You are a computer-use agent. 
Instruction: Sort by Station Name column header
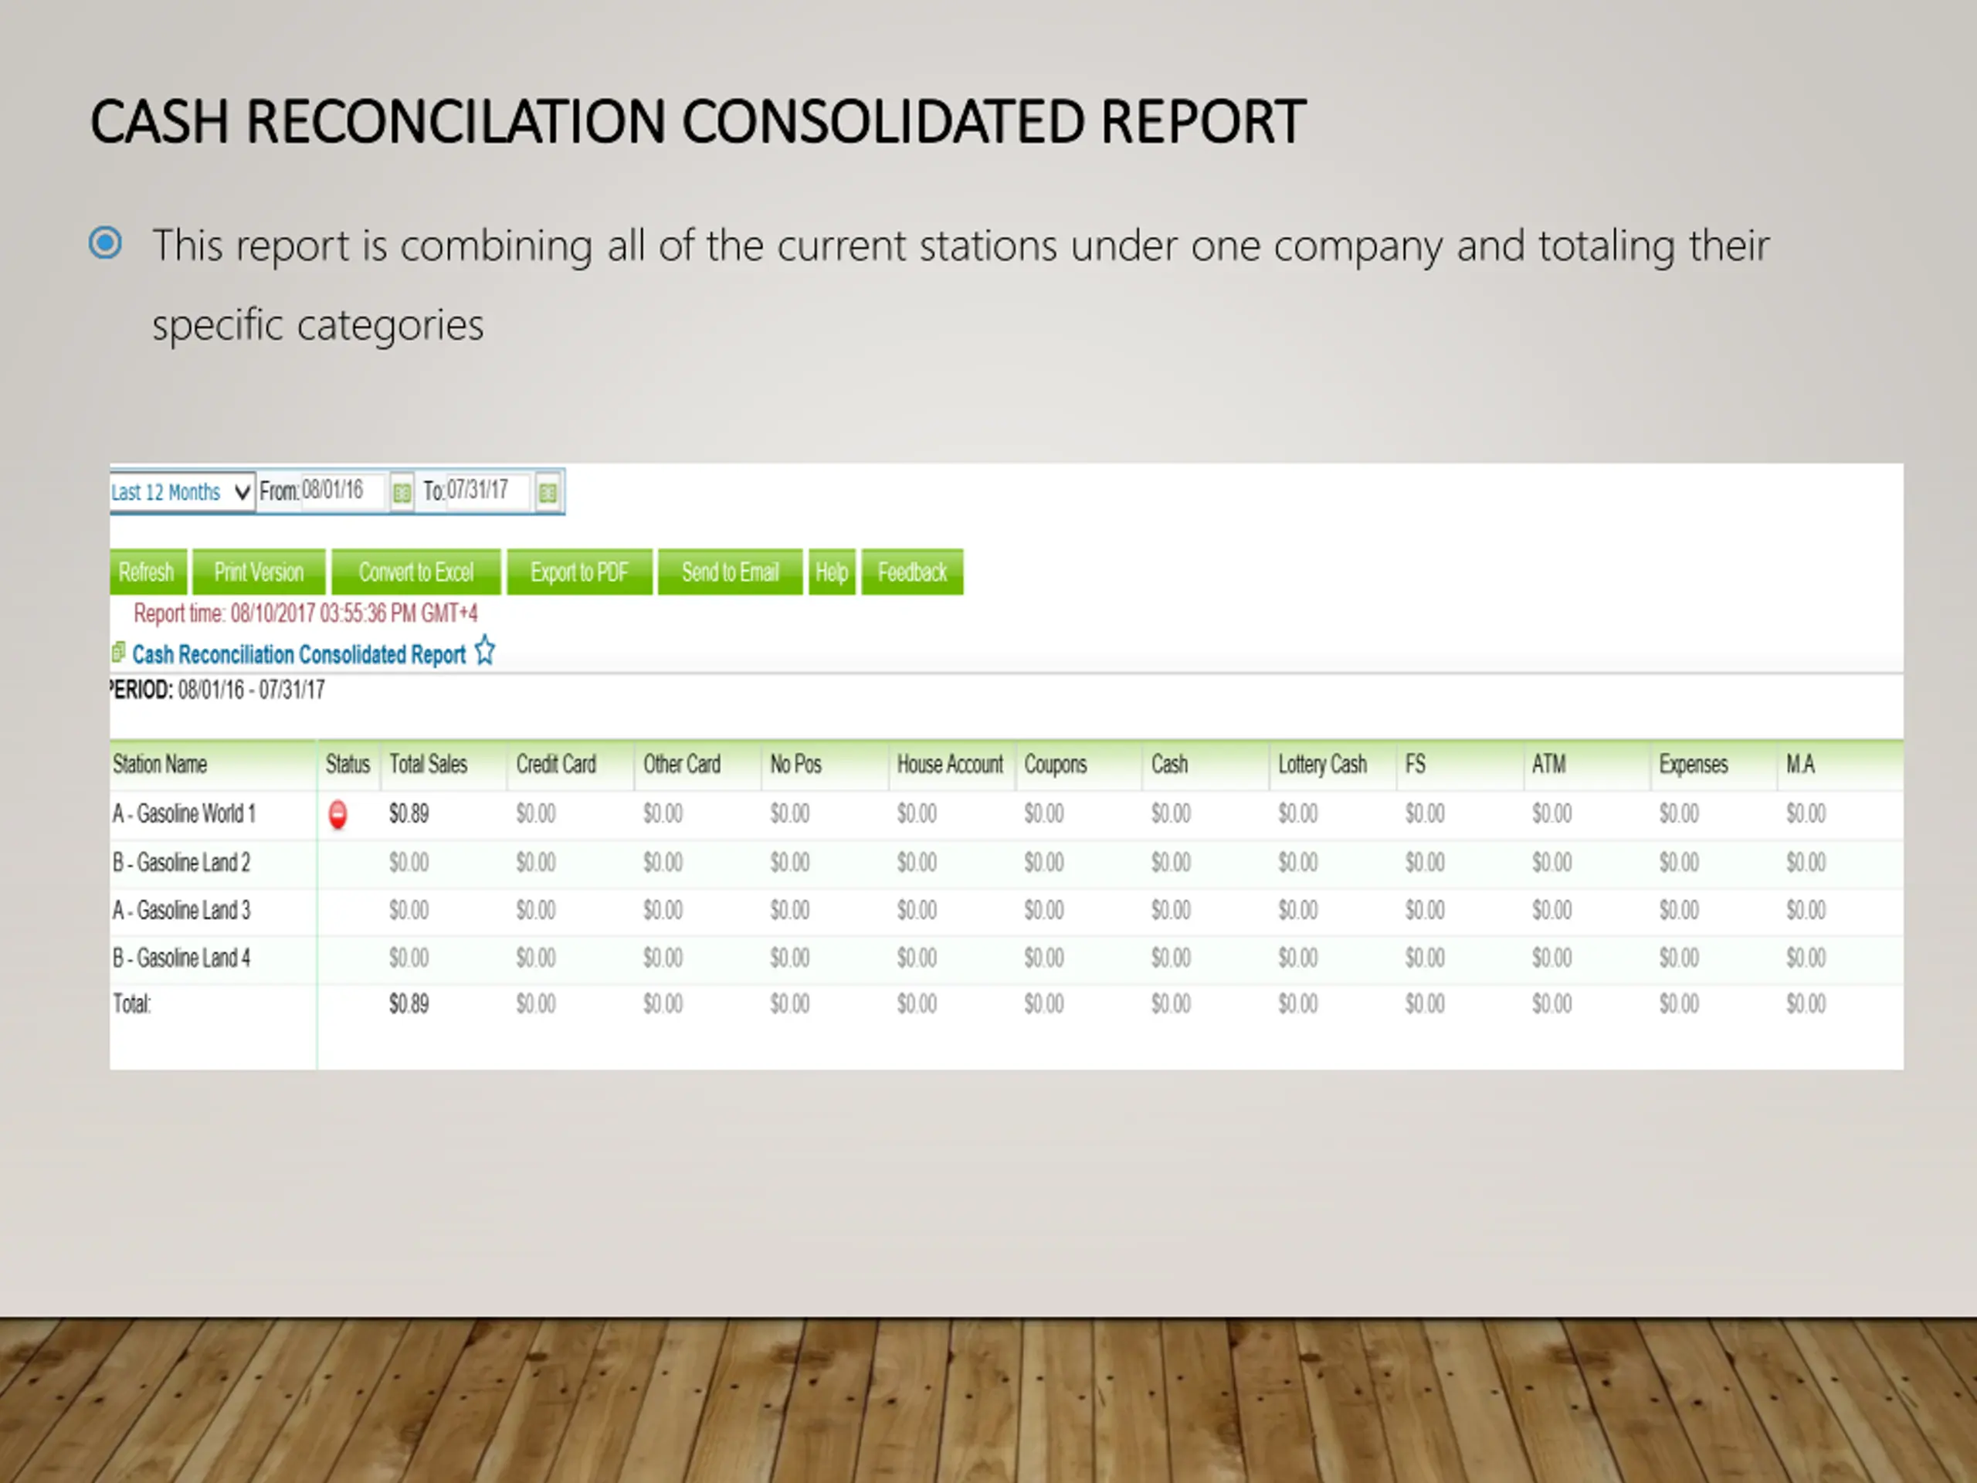click(x=160, y=765)
